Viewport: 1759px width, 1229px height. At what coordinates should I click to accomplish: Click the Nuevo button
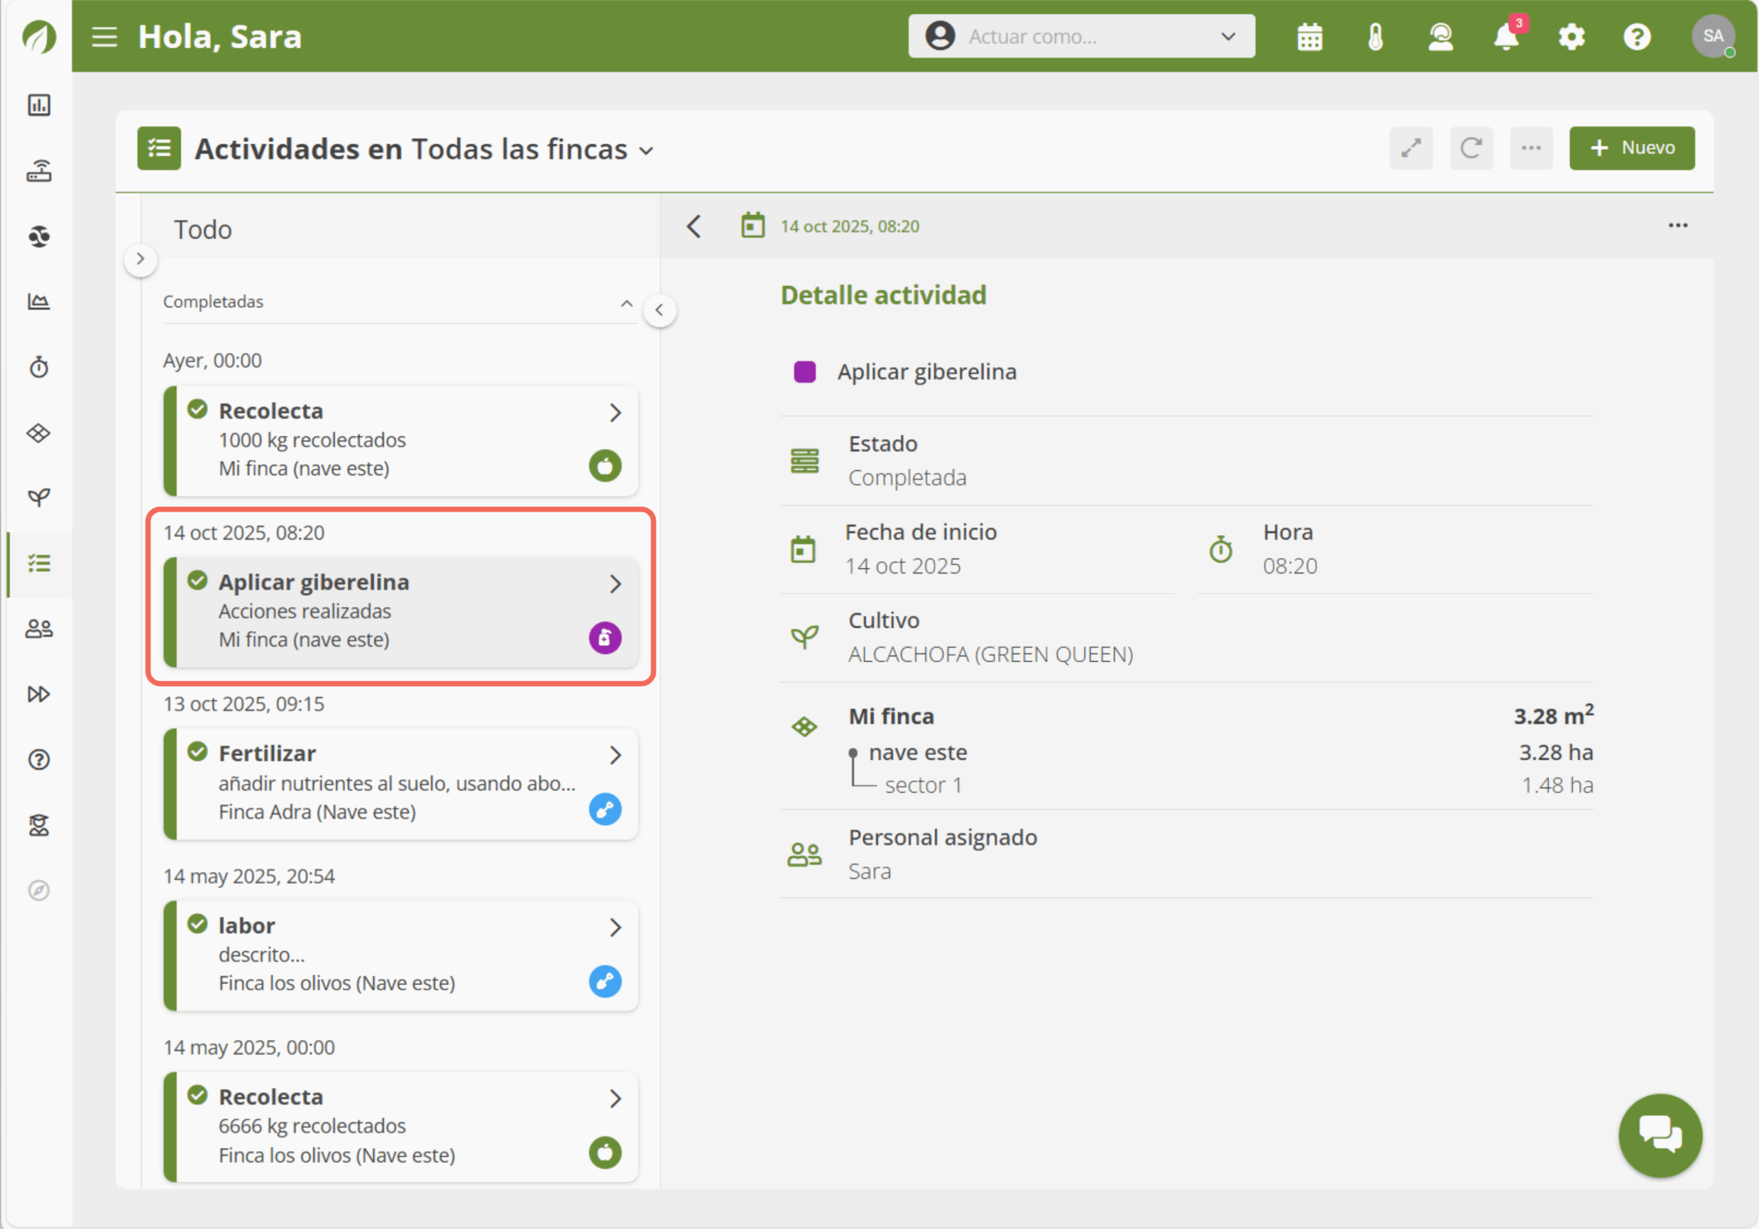tap(1631, 148)
